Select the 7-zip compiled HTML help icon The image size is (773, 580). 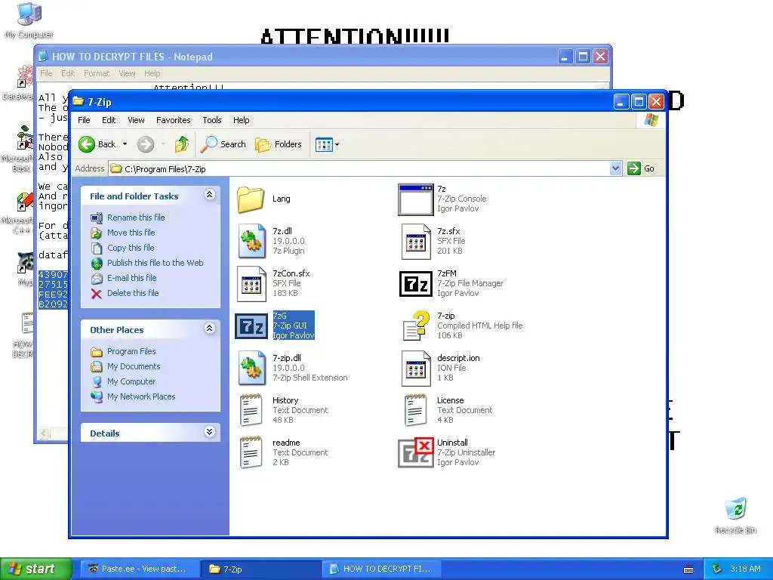click(416, 326)
